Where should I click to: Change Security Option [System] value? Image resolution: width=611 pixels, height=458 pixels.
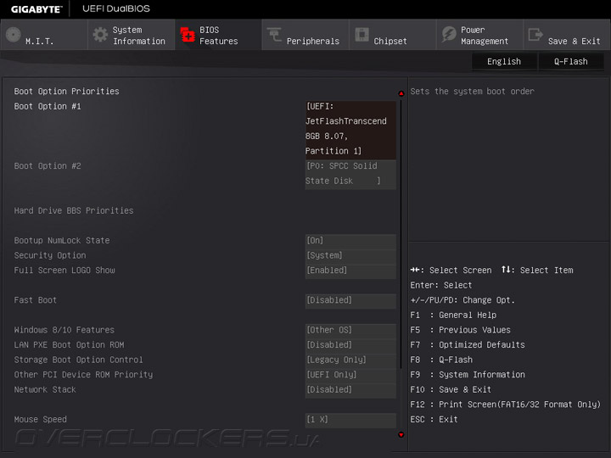350,255
